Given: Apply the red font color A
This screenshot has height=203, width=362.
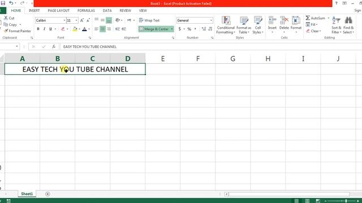Looking at the screenshot, I should 84,29.
